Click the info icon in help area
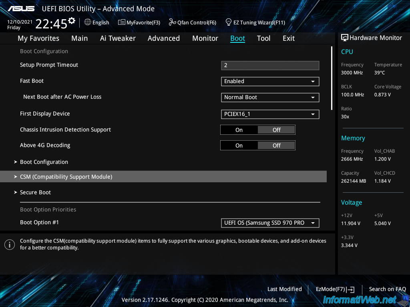The height and width of the screenshot is (307, 410). [x=10, y=244]
